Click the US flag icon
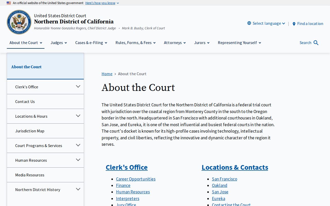Screen dimensions: 330x206 [9, 3]
